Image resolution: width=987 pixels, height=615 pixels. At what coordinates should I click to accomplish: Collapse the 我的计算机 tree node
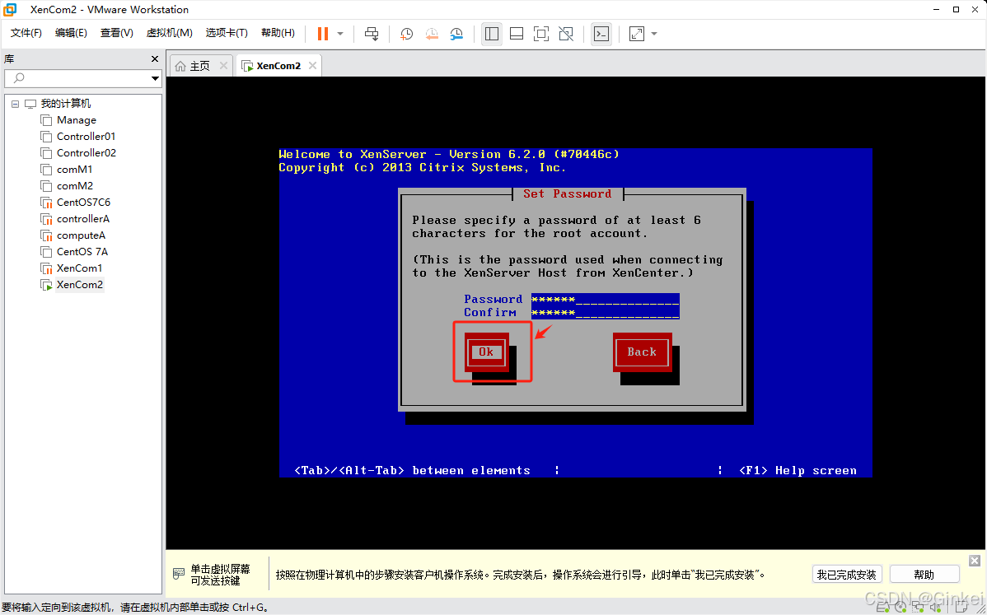pos(15,104)
